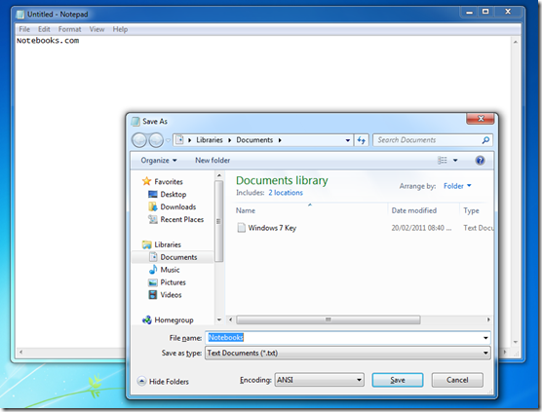Expand the Encoding ANSI dropdown
This screenshot has height=412, width=542.
tap(320, 380)
